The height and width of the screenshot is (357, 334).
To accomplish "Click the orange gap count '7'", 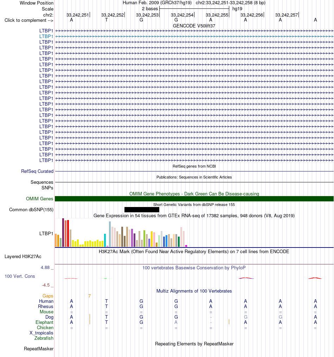I will click(90, 296).
